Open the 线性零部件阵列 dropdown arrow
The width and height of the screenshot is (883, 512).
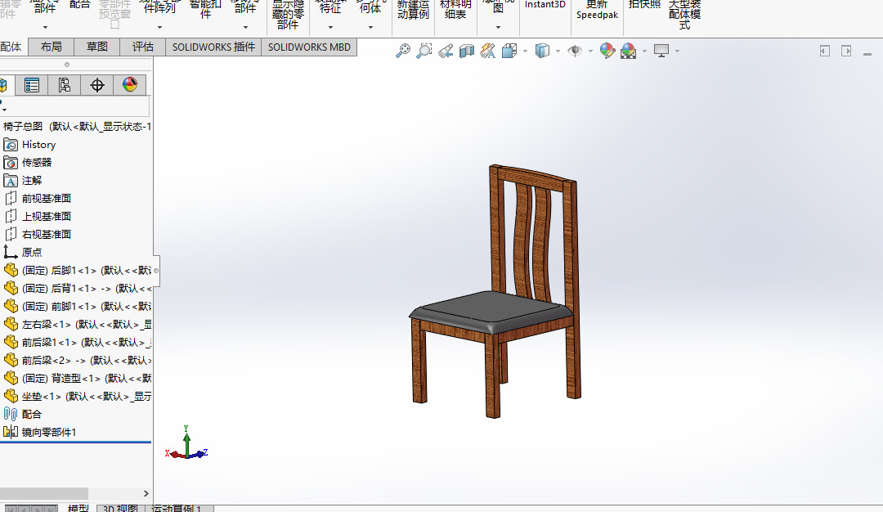pyautogui.click(x=160, y=27)
